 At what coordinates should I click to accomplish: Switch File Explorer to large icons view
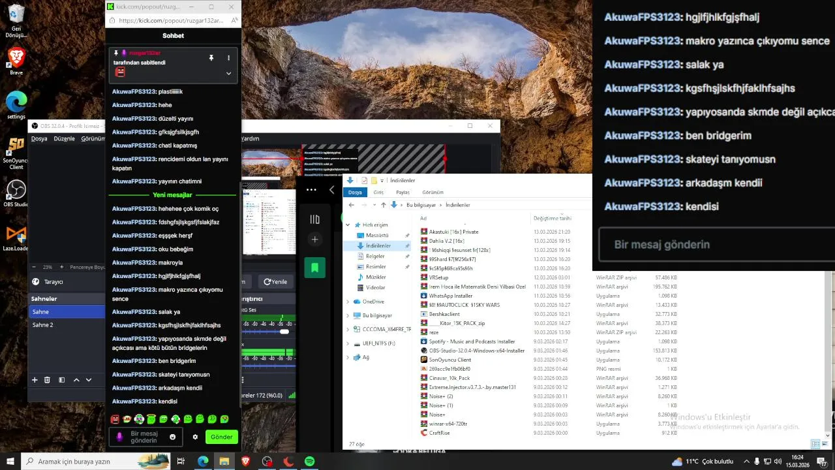pyautogui.click(x=824, y=444)
